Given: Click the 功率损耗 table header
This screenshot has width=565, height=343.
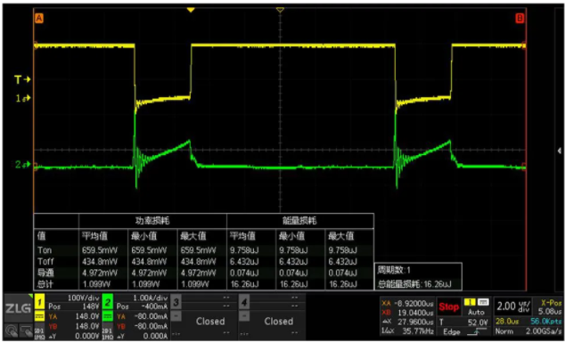Looking at the screenshot, I should point(152,221).
